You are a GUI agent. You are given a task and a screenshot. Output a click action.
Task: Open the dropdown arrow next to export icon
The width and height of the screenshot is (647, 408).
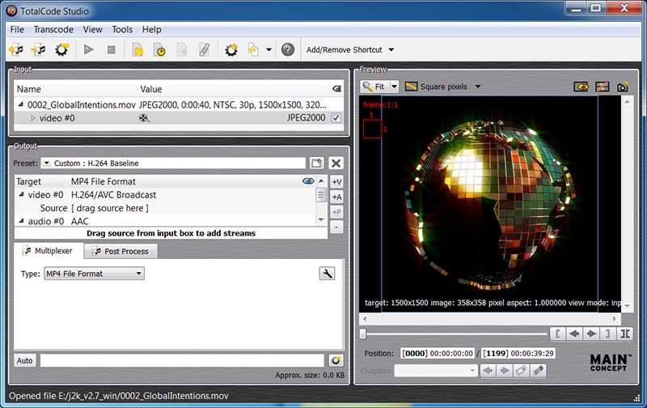[269, 49]
